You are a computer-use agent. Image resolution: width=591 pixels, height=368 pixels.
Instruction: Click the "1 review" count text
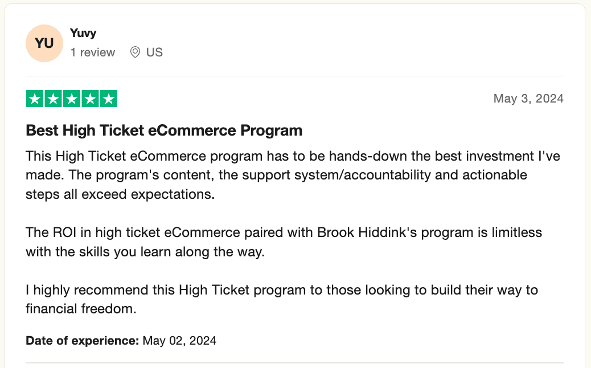pos(92,52)
